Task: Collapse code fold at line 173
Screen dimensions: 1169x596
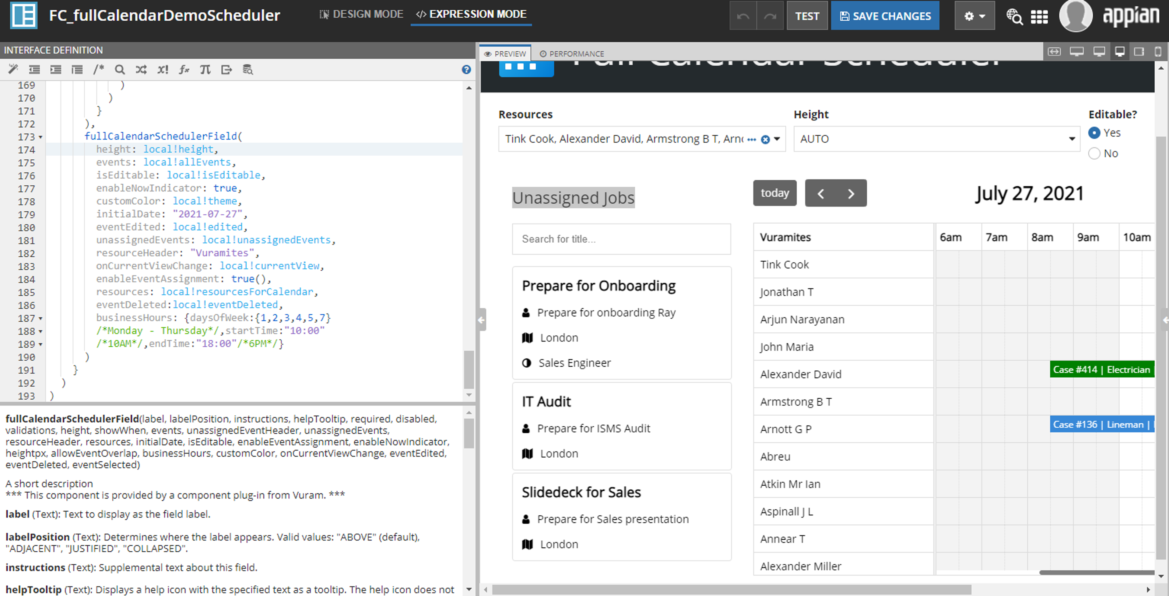Action: (40, 137)
